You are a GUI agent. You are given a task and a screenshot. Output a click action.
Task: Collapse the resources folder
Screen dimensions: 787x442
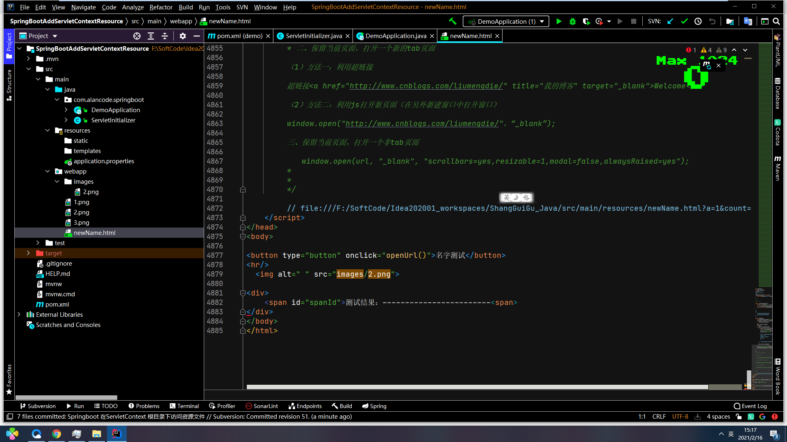coord(48,130)
